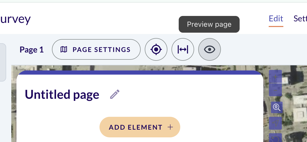Screen dimensions: 307x142
Task: Zoom in the map with plus control
Action: tap(275, 77)
